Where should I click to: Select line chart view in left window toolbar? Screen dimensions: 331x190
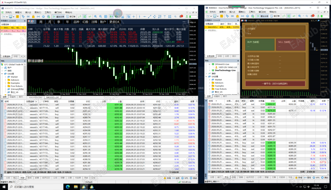pyautogui.click(x=90, y=16)
